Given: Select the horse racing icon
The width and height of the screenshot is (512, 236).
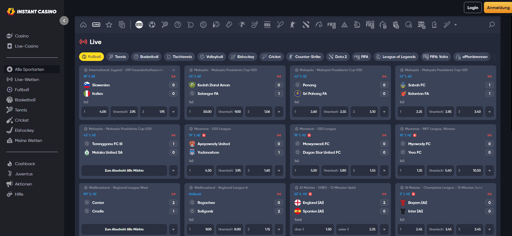Looking at the screenshot, I should 319,25.
